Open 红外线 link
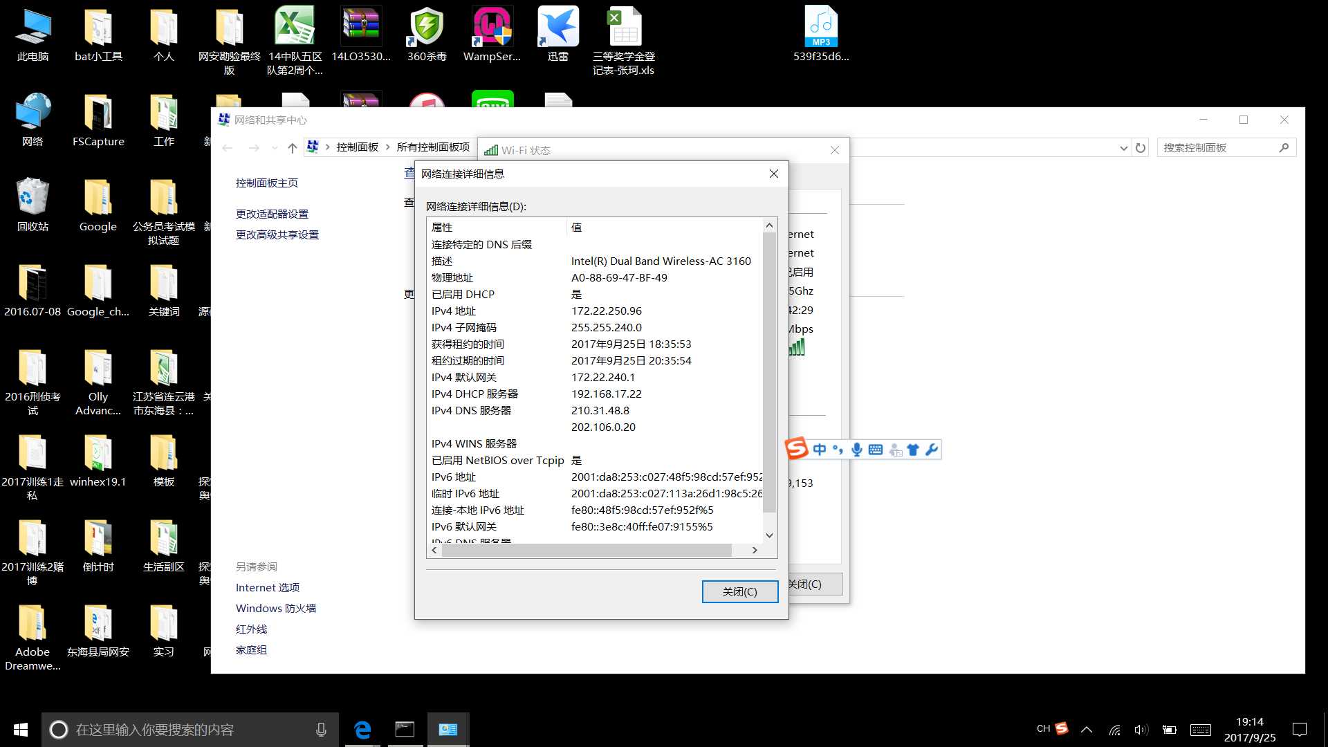 pos(251,629)
